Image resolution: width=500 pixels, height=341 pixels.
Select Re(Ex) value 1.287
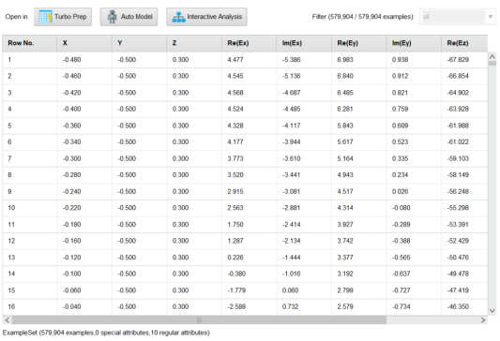(x=235, y=241)
